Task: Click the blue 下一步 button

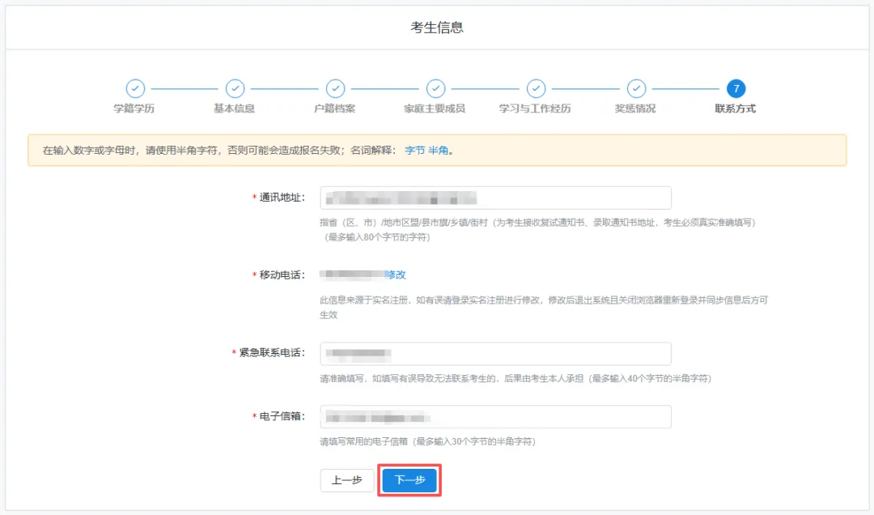Action: click(409, 480)
